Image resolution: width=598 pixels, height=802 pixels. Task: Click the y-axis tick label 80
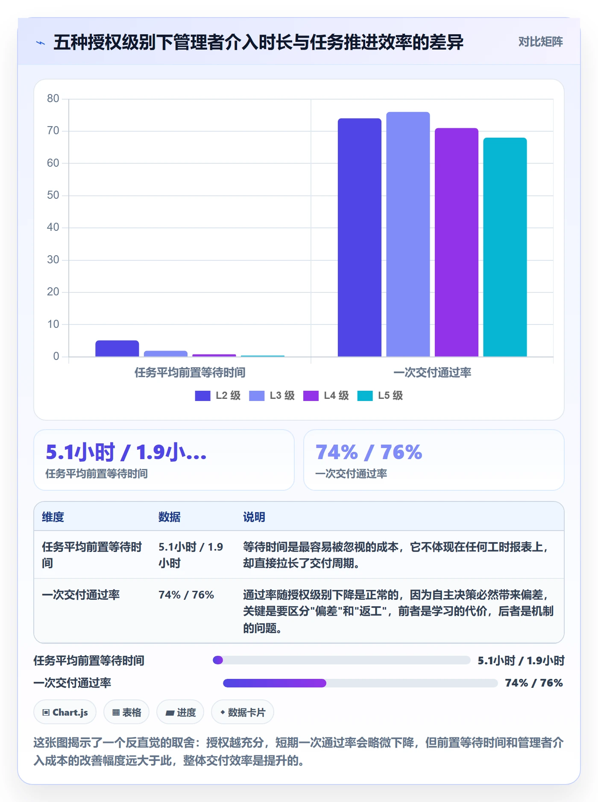[x=53, y=99]
